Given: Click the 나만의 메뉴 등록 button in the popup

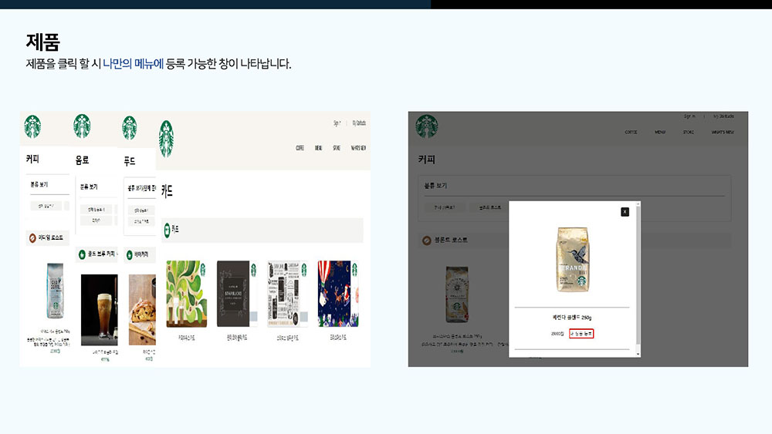Looking at the screenshot, I should (581, 334).
